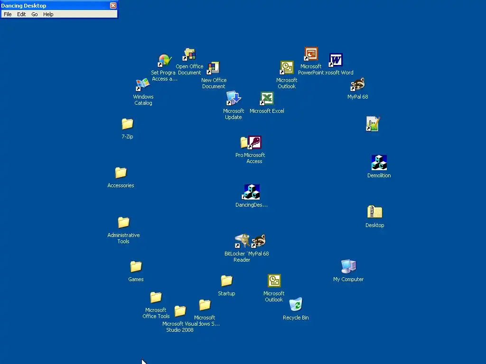Select Microsoft folder icon right of Visual Studio folder
The image size is (486, 364).
pos(205,305)
